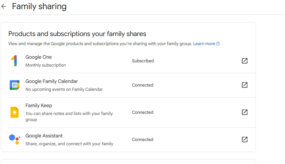
Task: Go back using the arrow beside Family sharing
Action: 4,7
